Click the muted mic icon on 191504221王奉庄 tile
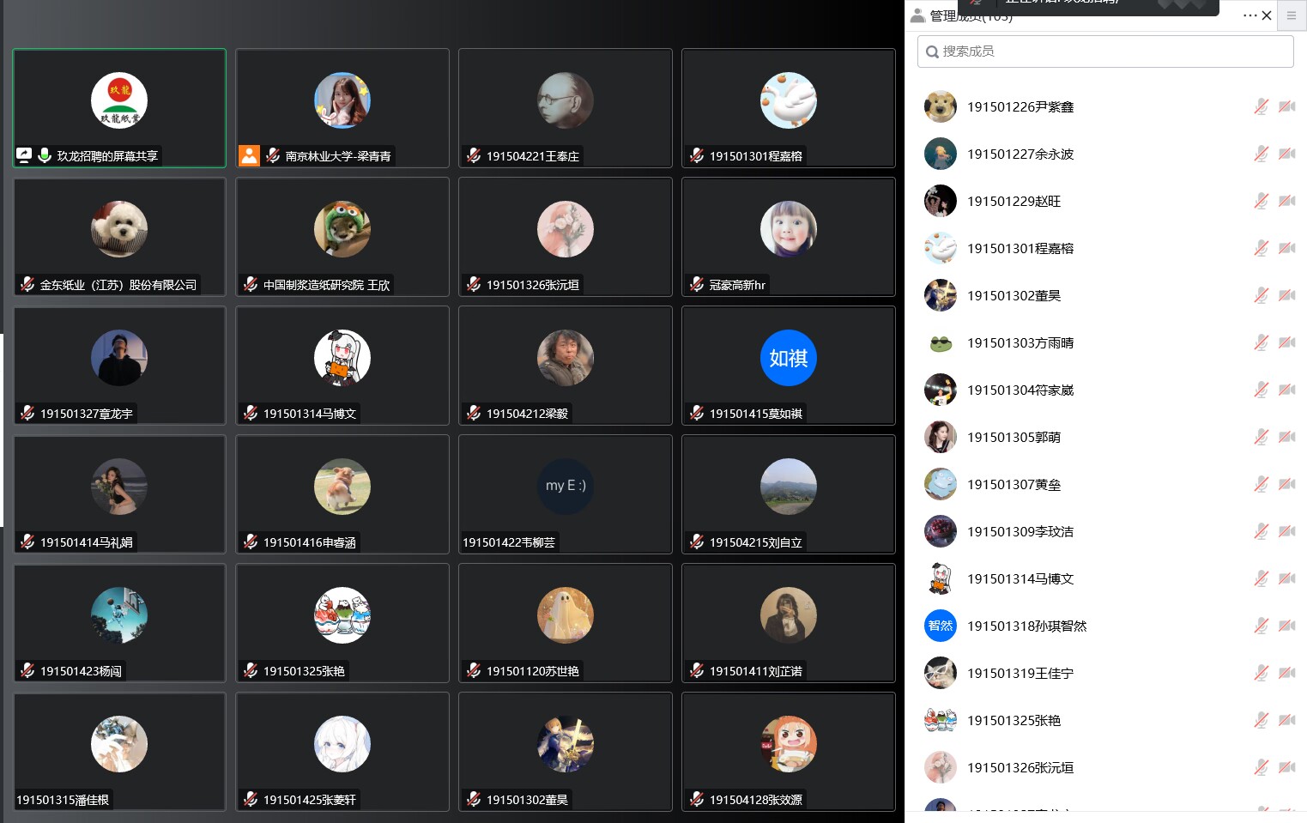Image resolution: width=1307 pixels, height=823 pixels. click(x=473, y=155)
